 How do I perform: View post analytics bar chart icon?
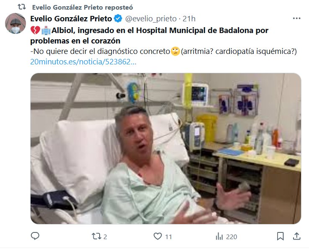(219, 236)
